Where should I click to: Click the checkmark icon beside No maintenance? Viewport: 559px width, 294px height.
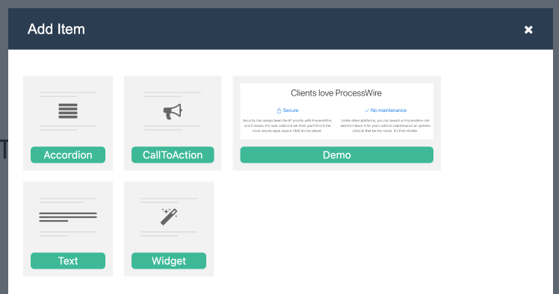[x=367, y=110]
